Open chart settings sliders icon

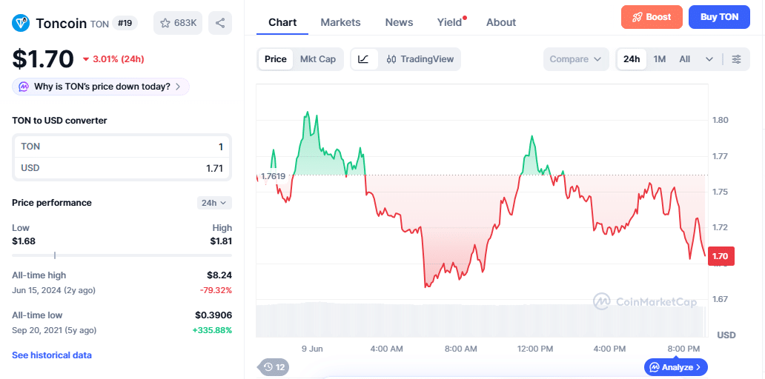point(736,59)
